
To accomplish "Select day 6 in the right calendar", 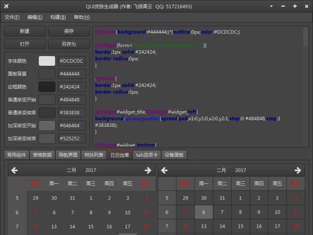I will click(203, 212).
